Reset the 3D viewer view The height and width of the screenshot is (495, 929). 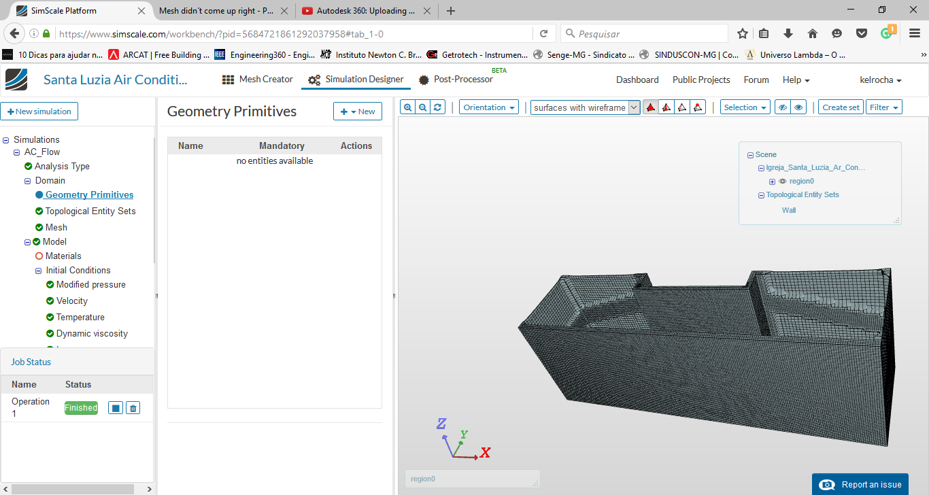439,107
